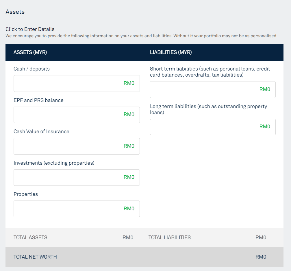This screenshot has height=271, width=291.
Task: Click the Short term liabilities description label
Action: (210, 72)
